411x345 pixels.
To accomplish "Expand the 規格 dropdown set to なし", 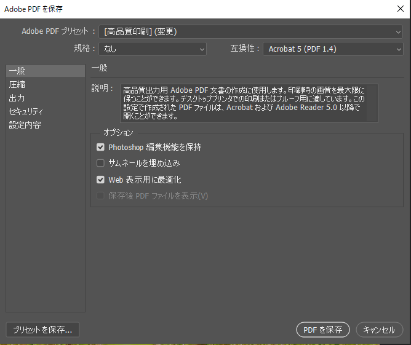I will coord(153,49).
